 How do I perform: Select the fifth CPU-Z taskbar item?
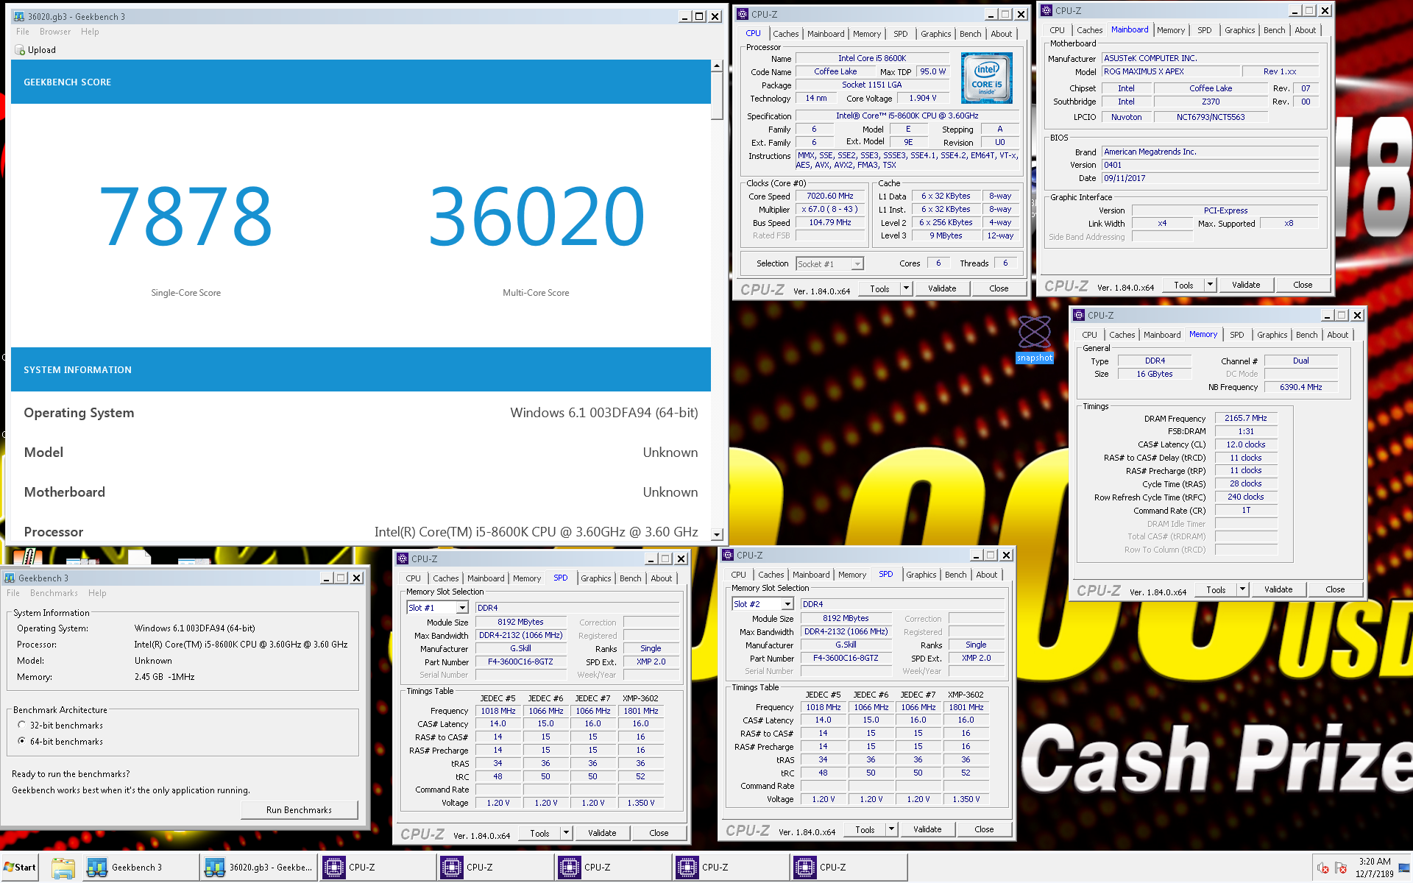(848, 868)
